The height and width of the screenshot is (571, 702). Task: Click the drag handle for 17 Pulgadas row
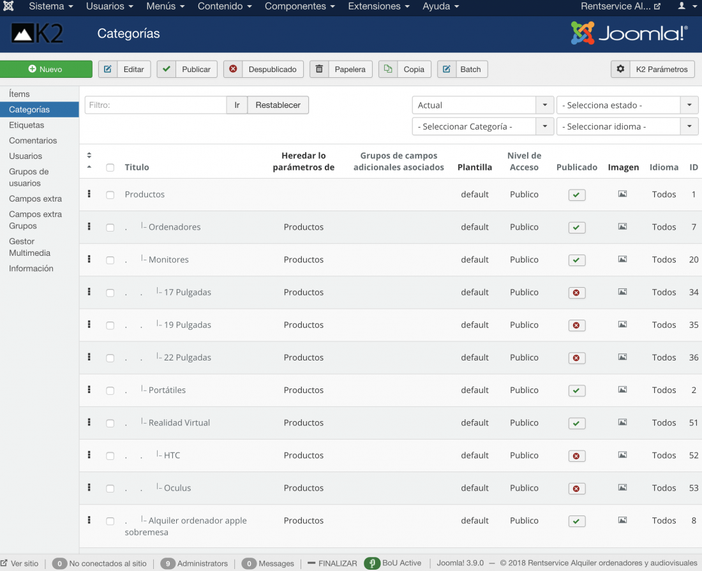tap(89, 292)
